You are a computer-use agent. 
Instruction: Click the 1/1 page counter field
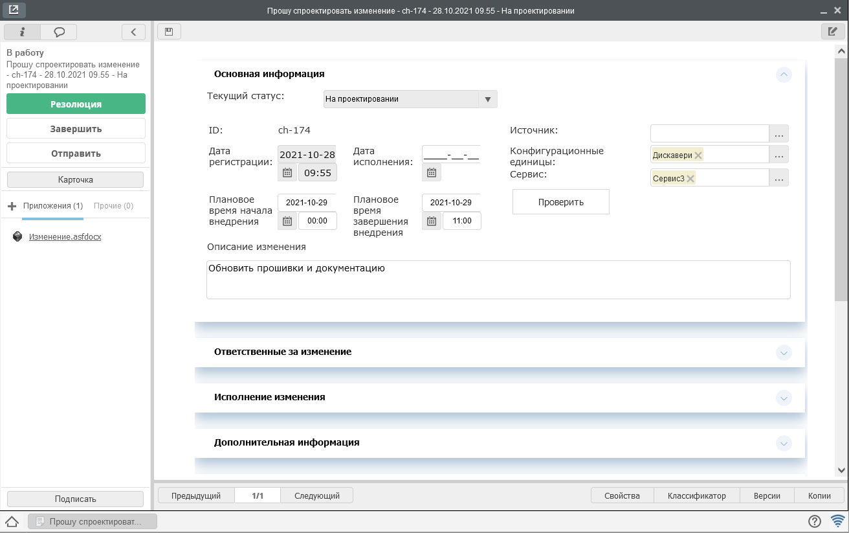[x=258, y=495]
